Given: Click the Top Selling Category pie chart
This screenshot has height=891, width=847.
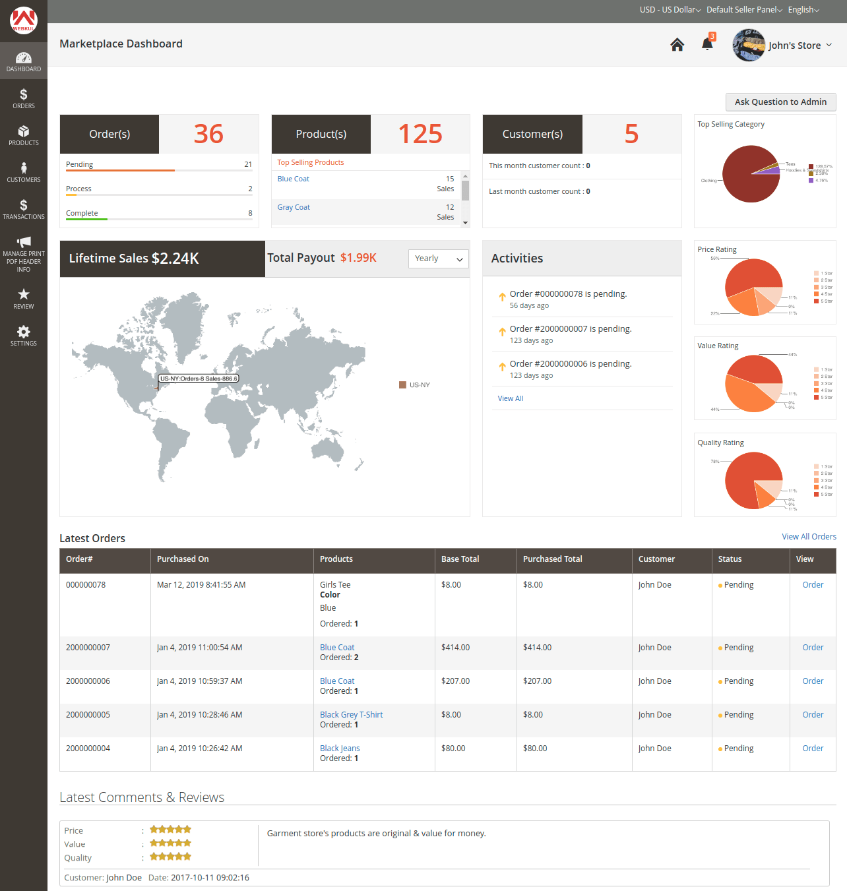Looking at the screenshot, I should [x=751, y=174].
